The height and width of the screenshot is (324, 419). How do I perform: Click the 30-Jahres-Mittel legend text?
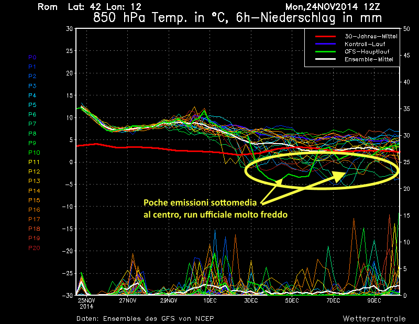(x=371, y=36)
